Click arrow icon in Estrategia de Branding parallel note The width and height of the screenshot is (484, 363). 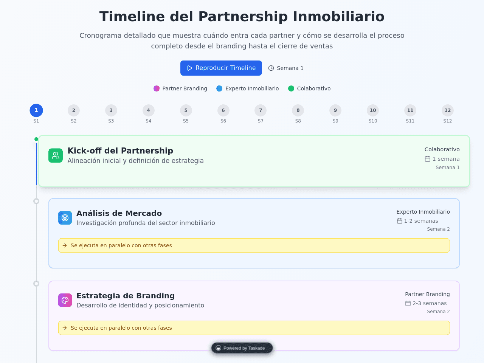coord(65,328)
